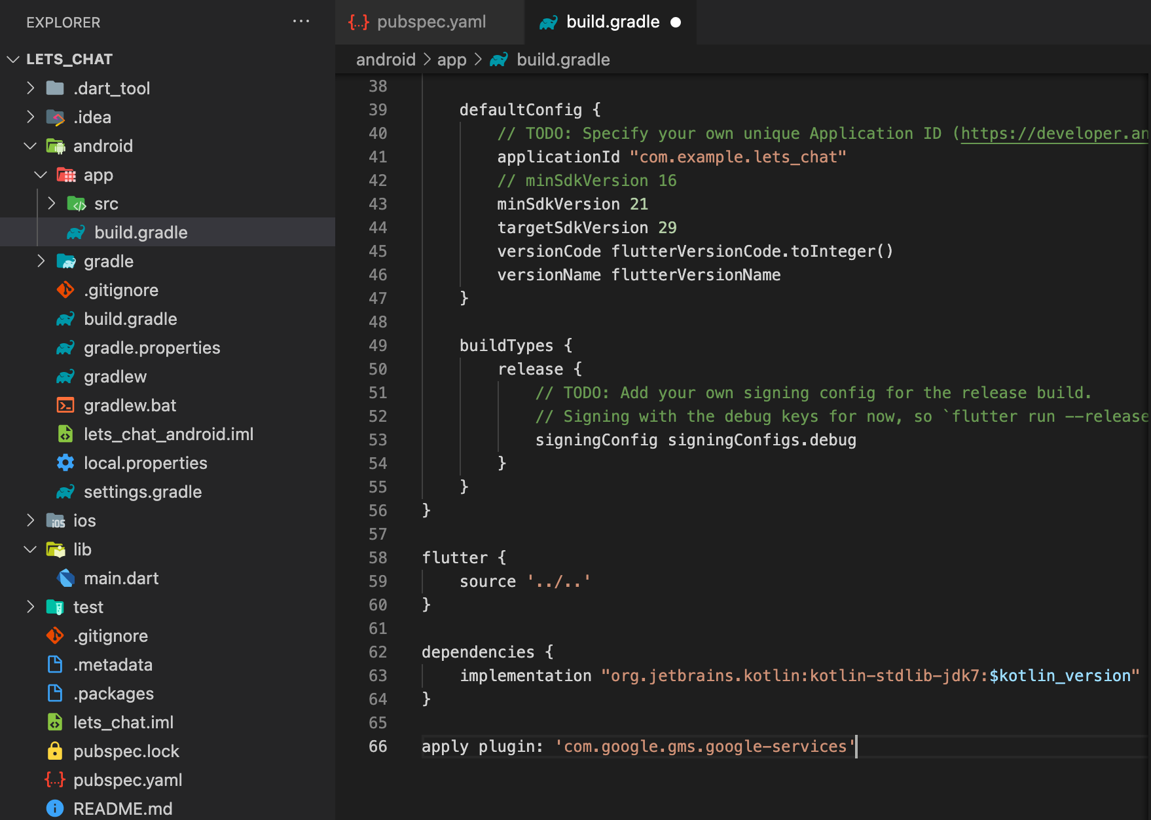This screenshot has height=820, width=1151.
Task: Expand the test folder chevron
Action: click(30, 606)
